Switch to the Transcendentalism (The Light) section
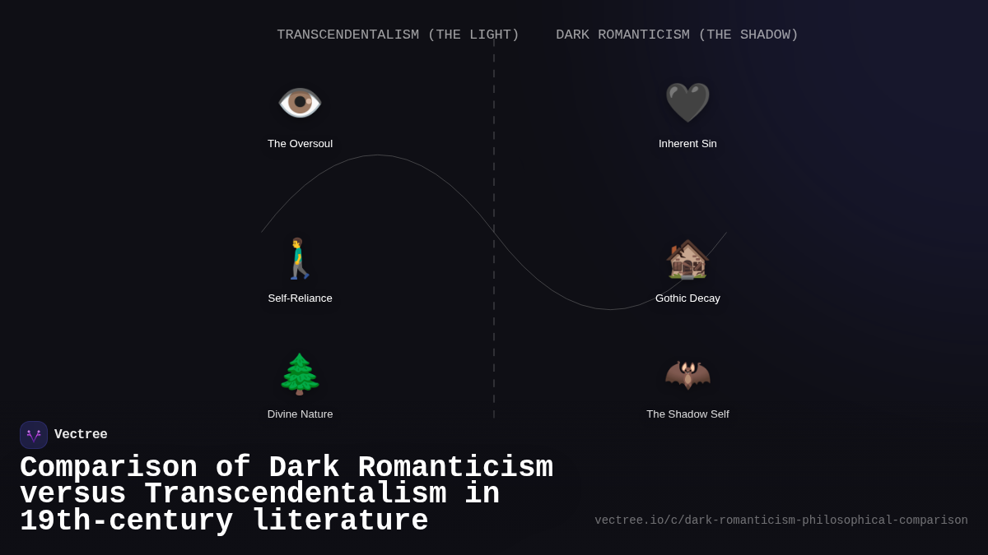This screenshot has width=988, height=555. pyautogui.click(x=398, y=35)
